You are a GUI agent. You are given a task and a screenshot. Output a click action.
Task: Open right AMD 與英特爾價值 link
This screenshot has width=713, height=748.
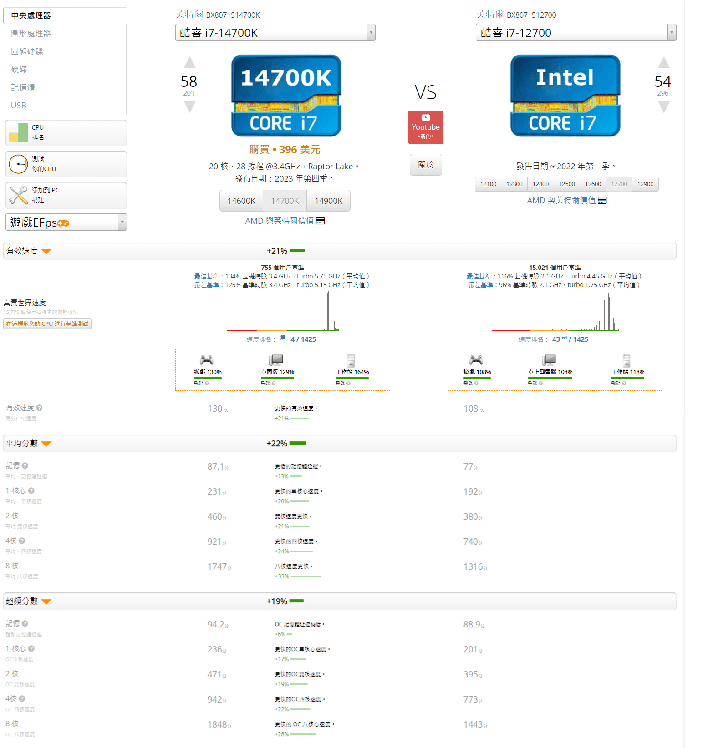coord(561,201)
